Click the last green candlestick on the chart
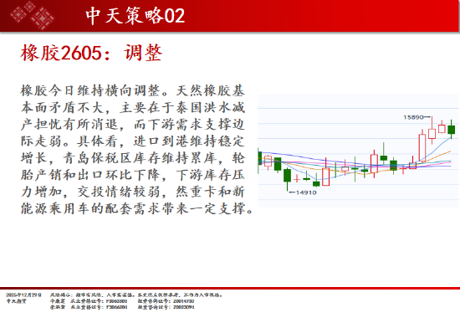 click(x=451, y=129)
